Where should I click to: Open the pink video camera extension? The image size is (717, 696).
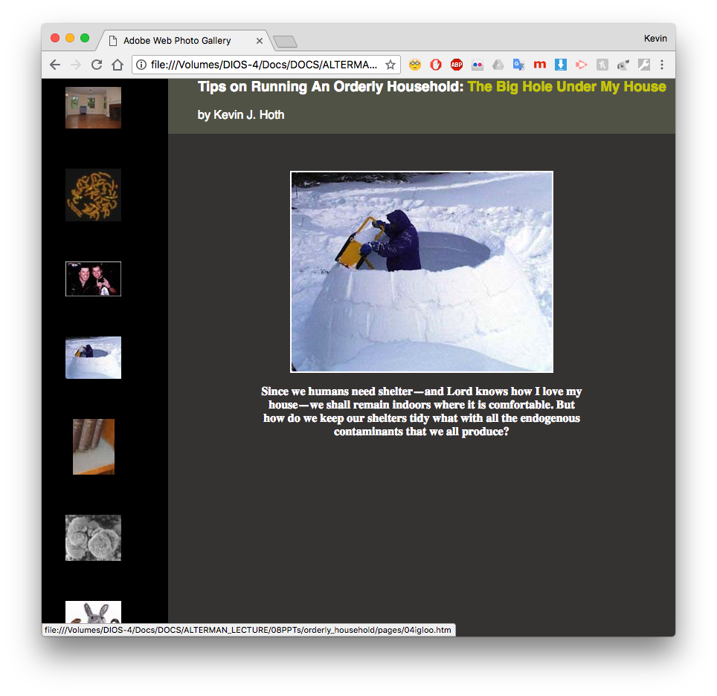[x=581, y=65]
